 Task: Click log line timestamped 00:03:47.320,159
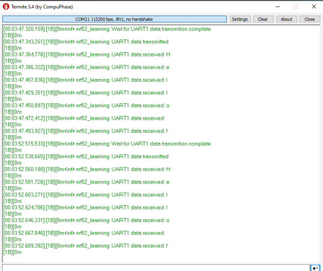[107, 29]
